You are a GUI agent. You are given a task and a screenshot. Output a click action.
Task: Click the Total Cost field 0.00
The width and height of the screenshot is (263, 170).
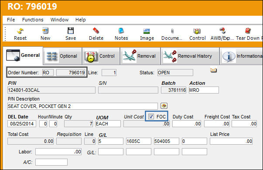coord(31,141)
